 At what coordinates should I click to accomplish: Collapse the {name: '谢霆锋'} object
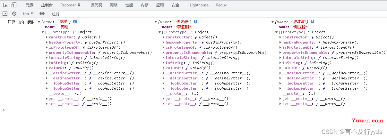click(273, 22)
